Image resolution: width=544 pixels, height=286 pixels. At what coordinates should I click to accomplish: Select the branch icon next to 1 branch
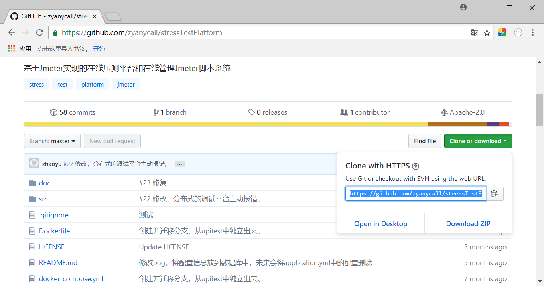pos(156,112)
